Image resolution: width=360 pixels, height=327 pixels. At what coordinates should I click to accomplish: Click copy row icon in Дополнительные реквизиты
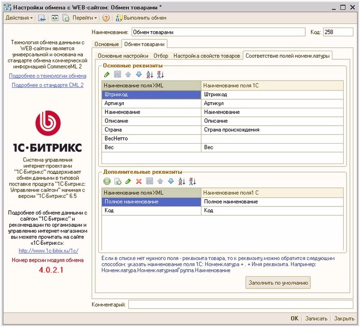click(x=118, y=181)
